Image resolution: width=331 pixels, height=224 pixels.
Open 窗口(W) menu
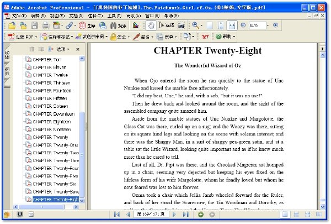152,15
